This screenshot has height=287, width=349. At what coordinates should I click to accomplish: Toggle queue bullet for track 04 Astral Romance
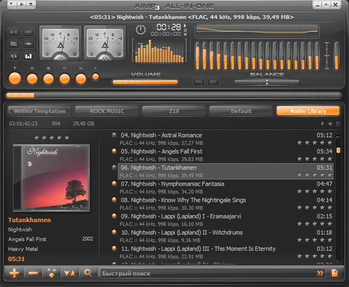(114, 135)
